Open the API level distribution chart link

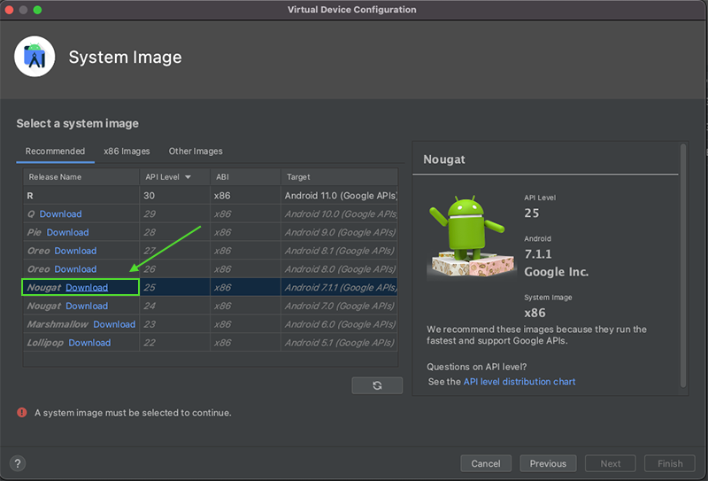tap(519, 382)
